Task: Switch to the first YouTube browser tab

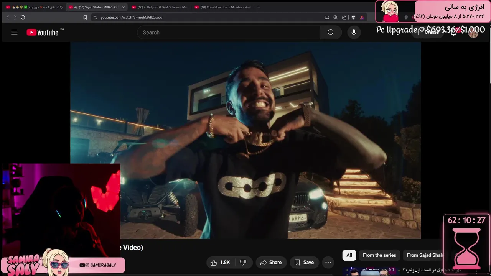Action: tap(35, 7)
